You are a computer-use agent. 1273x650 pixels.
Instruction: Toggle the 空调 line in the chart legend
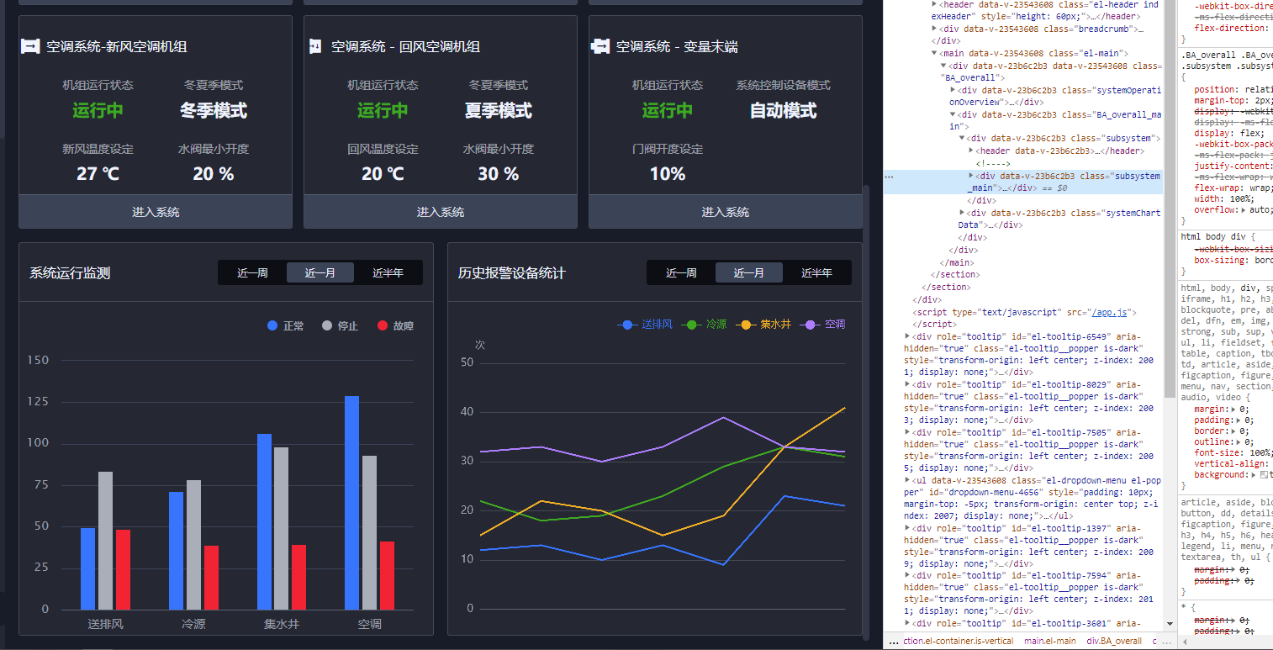point(822,324)
